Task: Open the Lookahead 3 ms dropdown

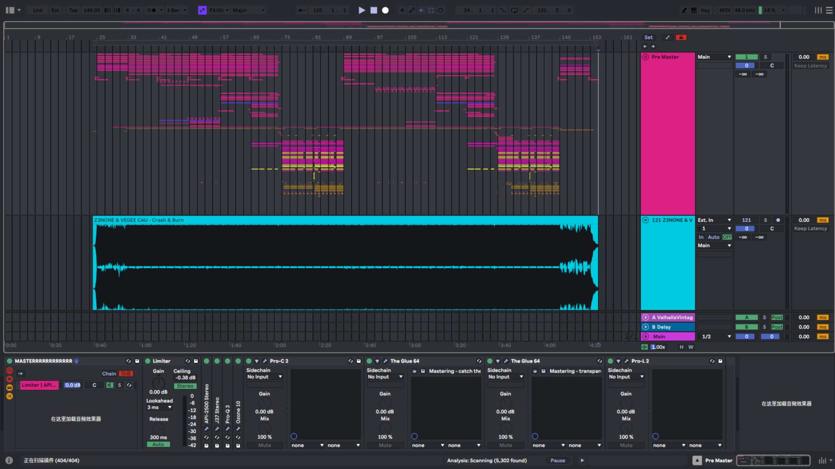Action: click(159, 407)
